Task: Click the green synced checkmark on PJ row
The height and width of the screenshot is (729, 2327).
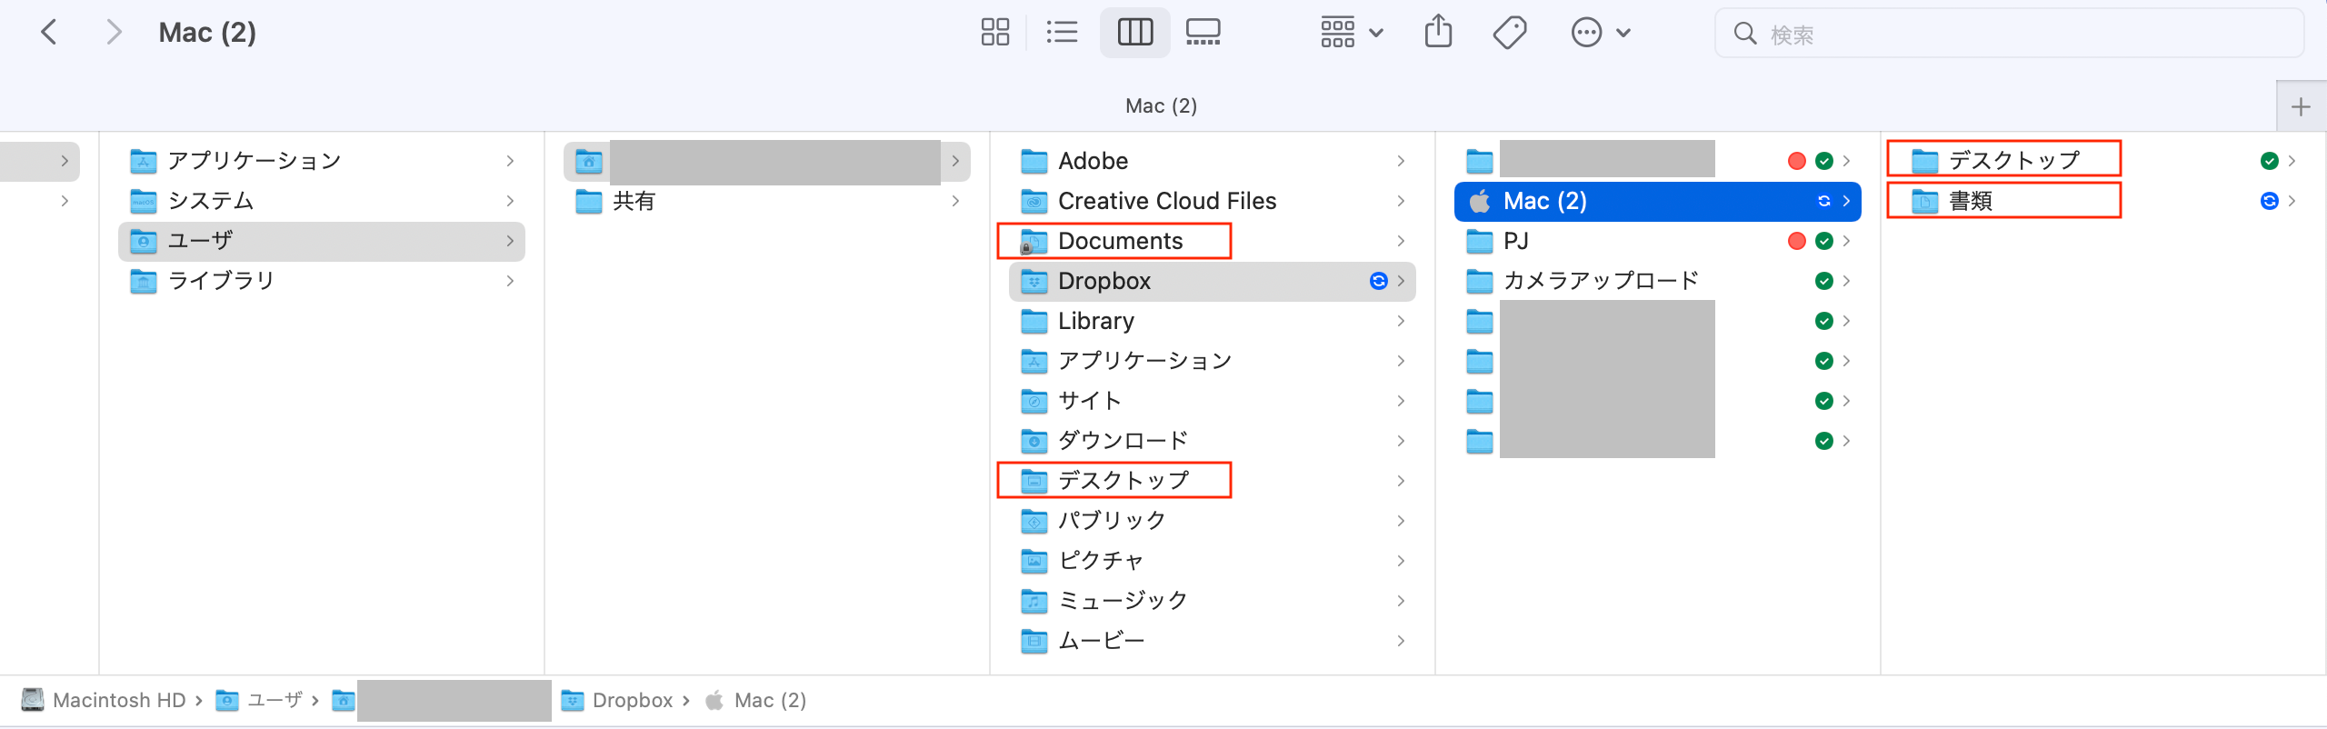Action: [1823, 241]
